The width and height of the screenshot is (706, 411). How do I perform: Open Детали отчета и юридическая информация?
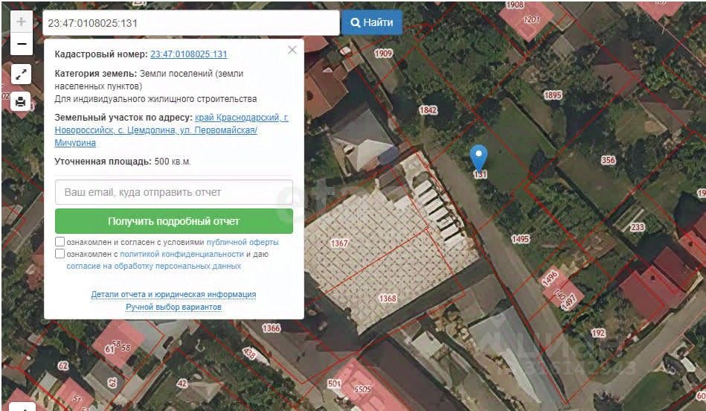click(173, 294)
